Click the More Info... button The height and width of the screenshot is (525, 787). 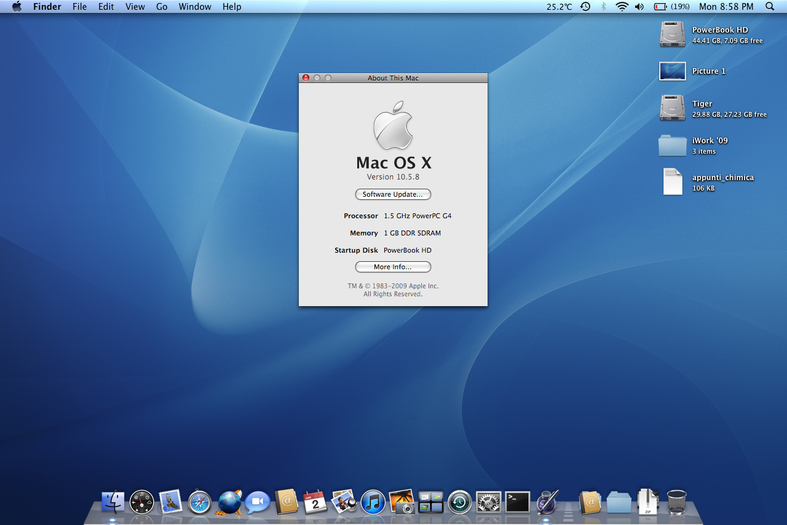[393, 267]
